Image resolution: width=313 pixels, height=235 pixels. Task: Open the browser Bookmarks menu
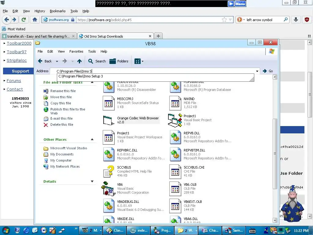coord(58,11)
